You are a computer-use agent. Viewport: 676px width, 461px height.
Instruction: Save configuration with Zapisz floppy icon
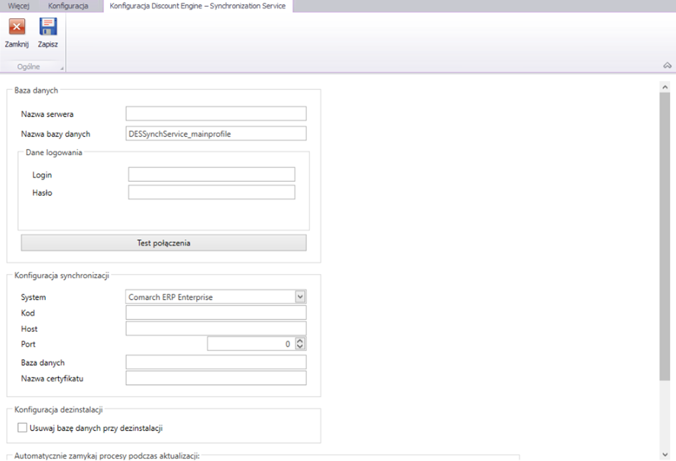48,27
